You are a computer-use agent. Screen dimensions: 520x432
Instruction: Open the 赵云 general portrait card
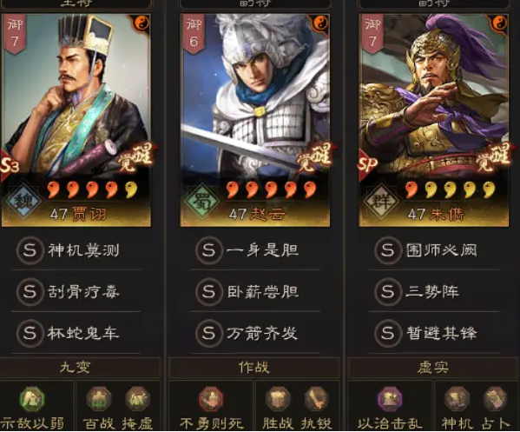point(254,120)
